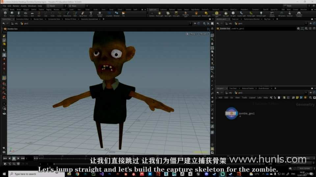Click geo1 in the network editor path bar
The image size is (316, 177).
tap(239, 93)
